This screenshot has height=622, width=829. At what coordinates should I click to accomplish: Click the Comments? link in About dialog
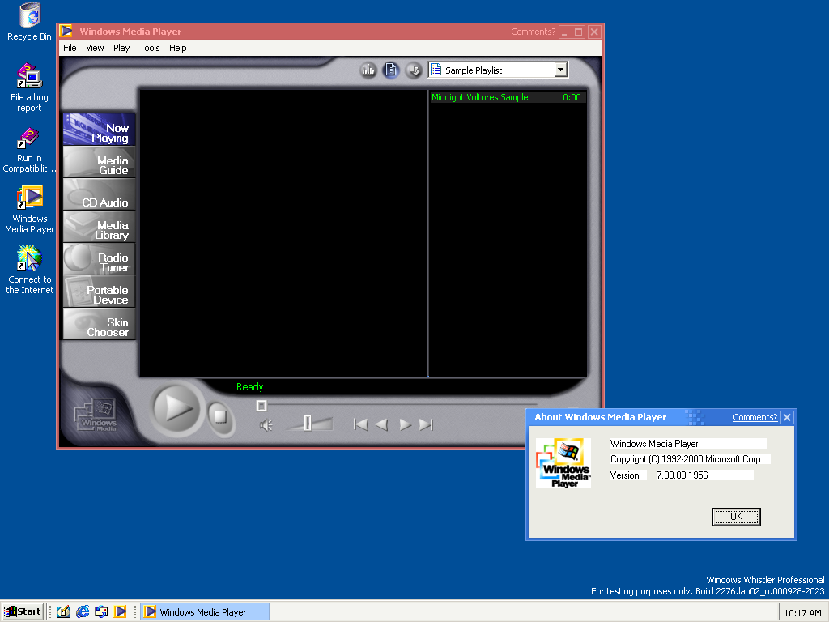(x=755, y=417)
